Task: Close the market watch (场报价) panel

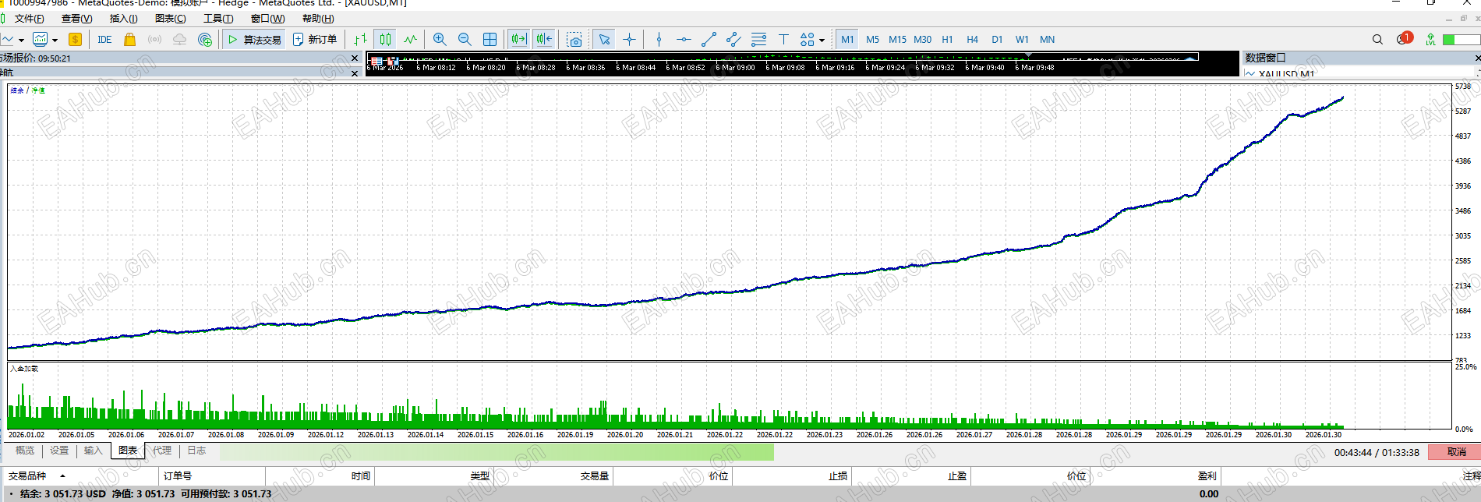Action: pos(355,58)
